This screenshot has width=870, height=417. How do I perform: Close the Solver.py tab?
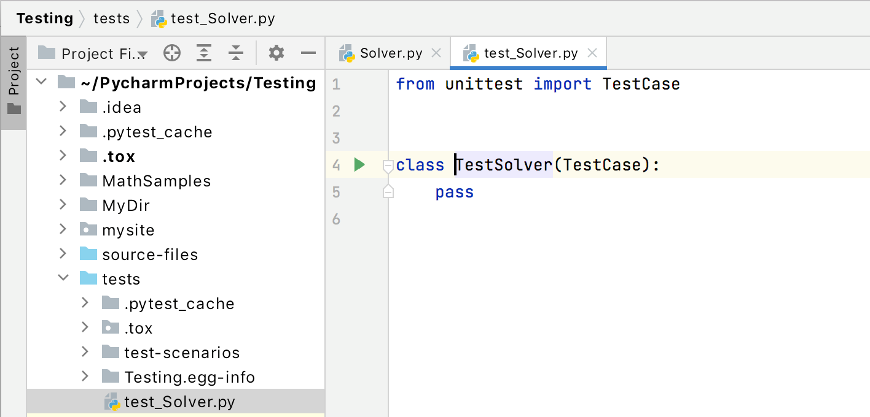point(436,53)
